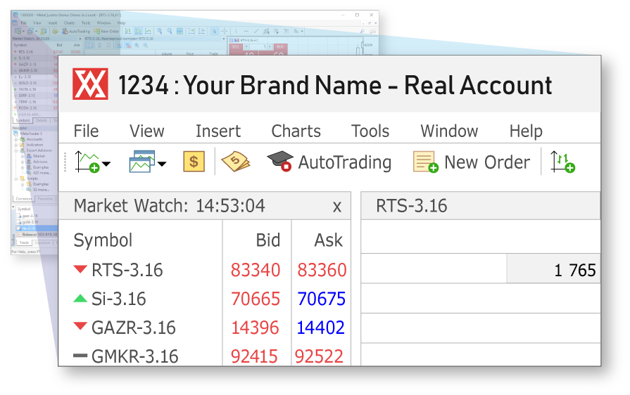
Task: Open the View menu in the front window
Action: point(146,131)
